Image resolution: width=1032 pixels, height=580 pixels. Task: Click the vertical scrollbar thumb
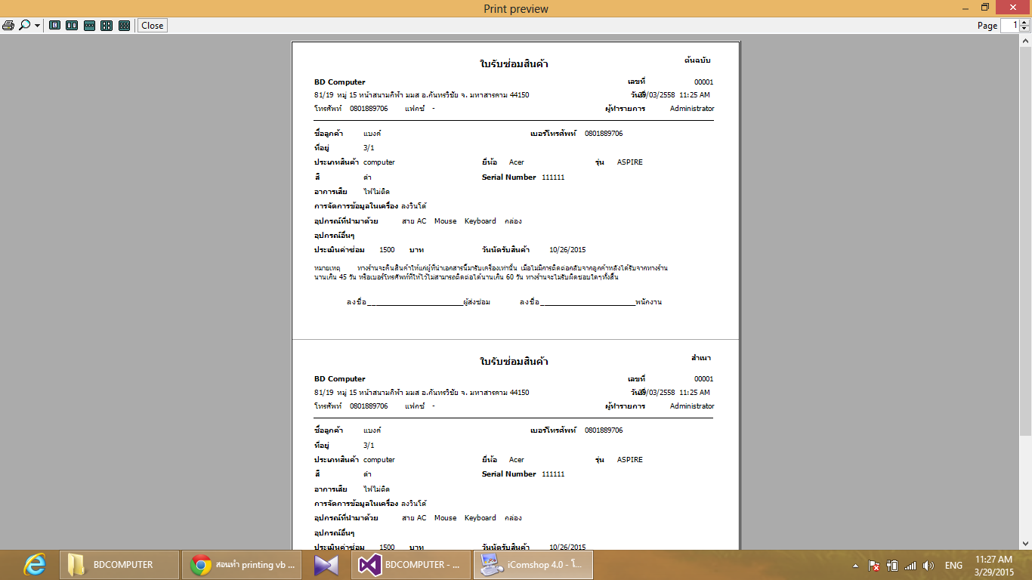click(x=1025, y=242)
